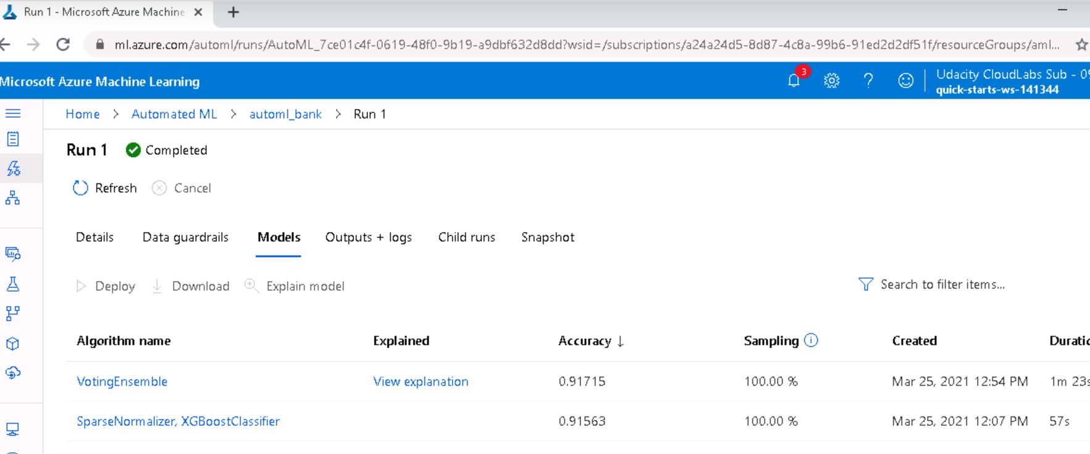The width and height of the screenshot is (1090, 454).
Task: Click the browser address bar
Action: point(587,44)
